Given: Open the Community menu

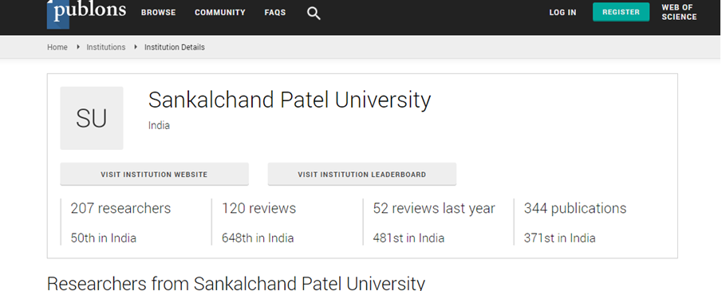Looking at the screenshot, I should (x=220, y=13).
